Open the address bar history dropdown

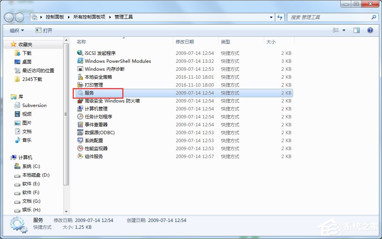[271, 17]
